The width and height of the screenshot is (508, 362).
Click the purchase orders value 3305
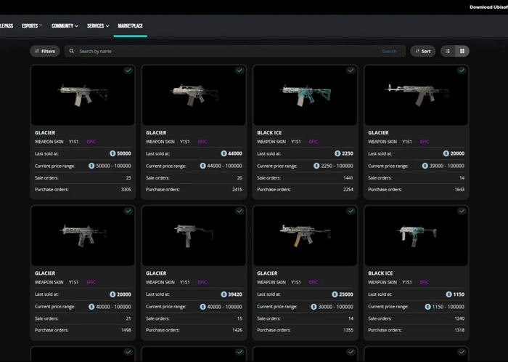(126, 190)
